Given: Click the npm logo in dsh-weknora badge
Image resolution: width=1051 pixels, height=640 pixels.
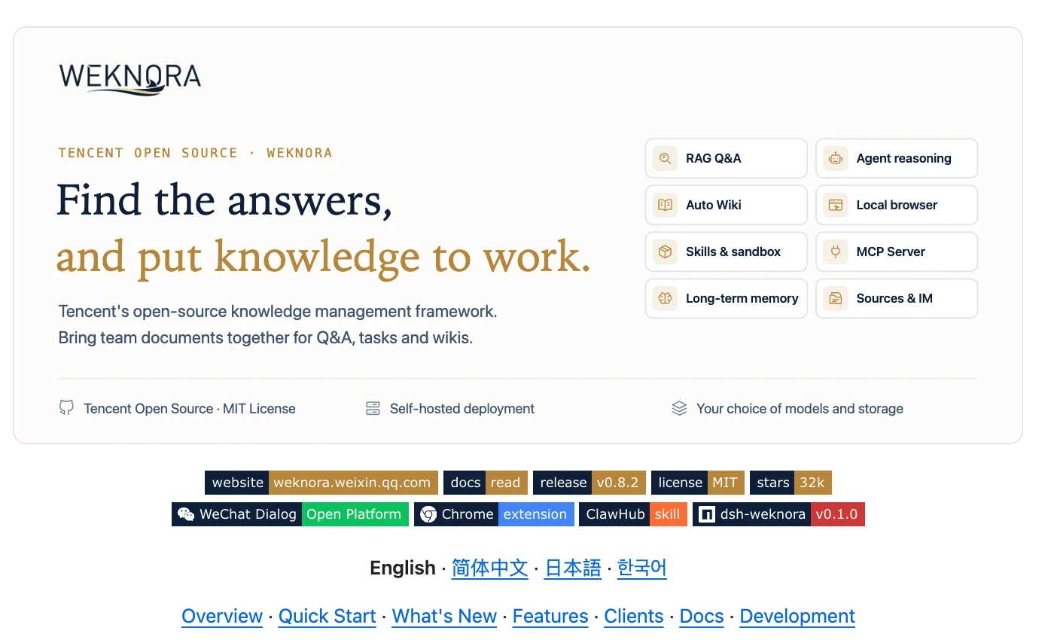Looking at the screenshot, I should [706, 514].
